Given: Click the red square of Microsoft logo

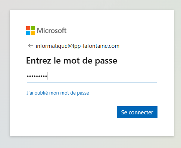Looking at the screenshot, I should (28, 28).
